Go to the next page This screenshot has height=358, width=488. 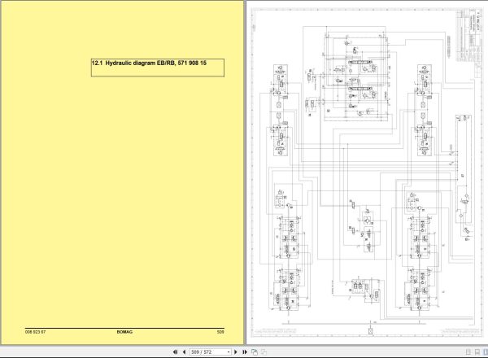point(236,352)
